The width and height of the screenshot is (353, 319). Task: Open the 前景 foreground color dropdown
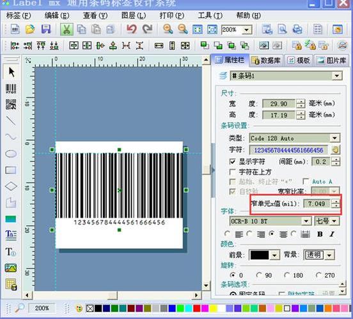[274, 255]
